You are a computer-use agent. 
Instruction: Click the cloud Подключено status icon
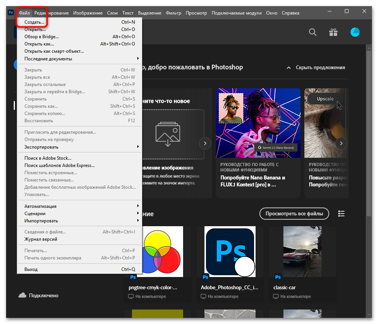tap(23, 295)
